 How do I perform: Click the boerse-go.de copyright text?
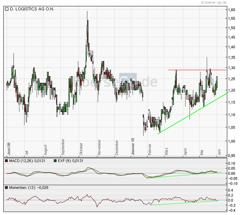click(214, 2)
